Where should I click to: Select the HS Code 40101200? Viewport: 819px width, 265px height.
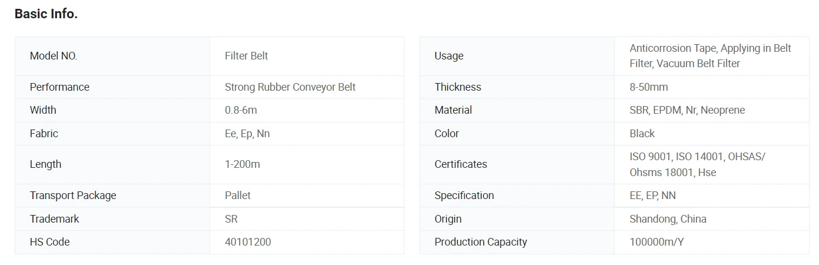pos(248,242)
